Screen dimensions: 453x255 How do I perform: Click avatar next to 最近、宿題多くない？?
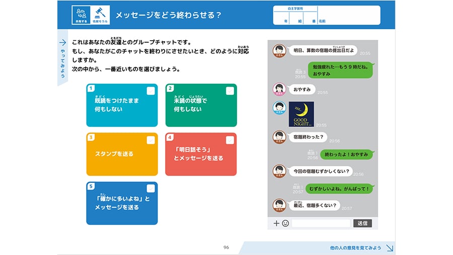click(279, 205)
